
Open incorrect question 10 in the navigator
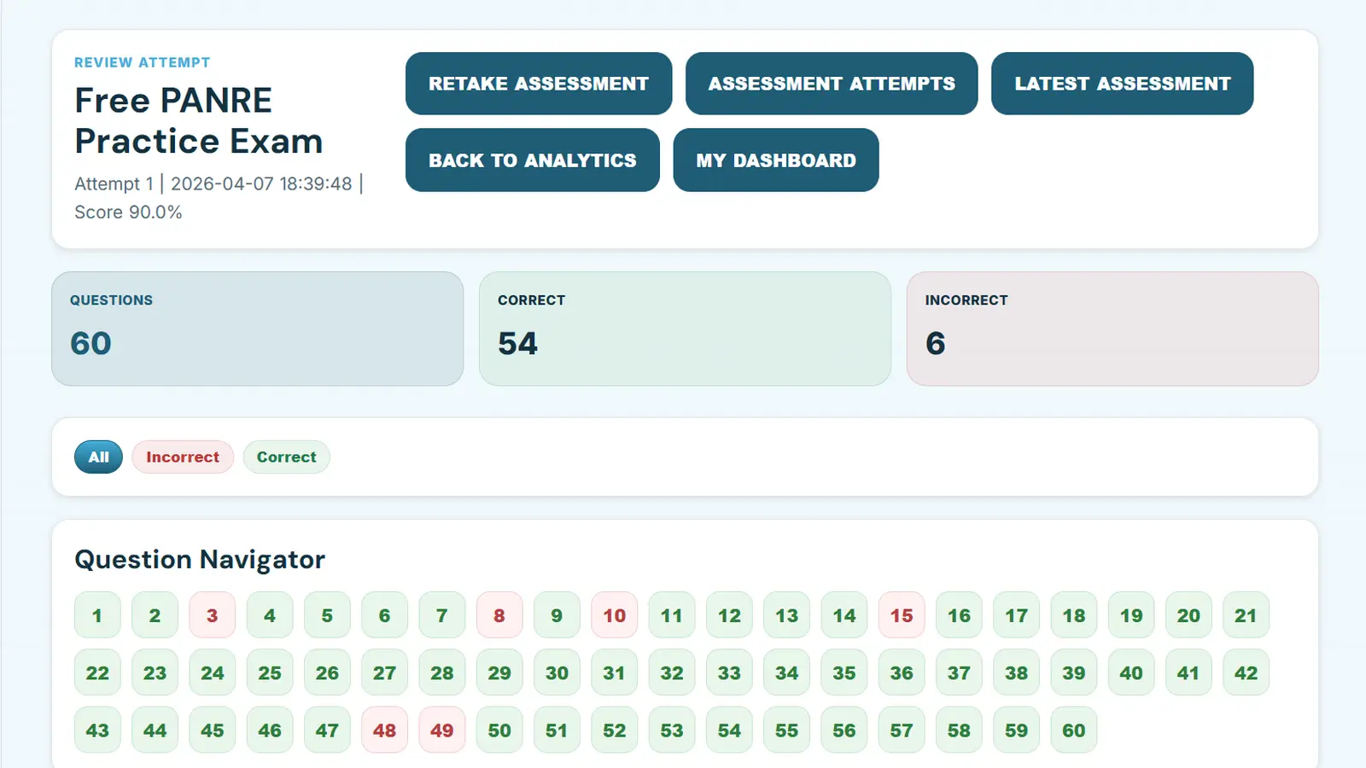[x=614, y=615]
